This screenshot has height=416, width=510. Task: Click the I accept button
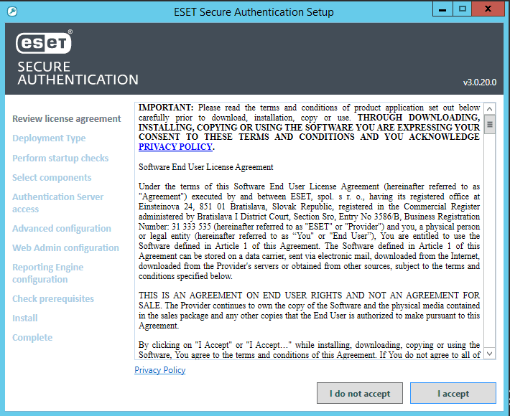(453, 393)
